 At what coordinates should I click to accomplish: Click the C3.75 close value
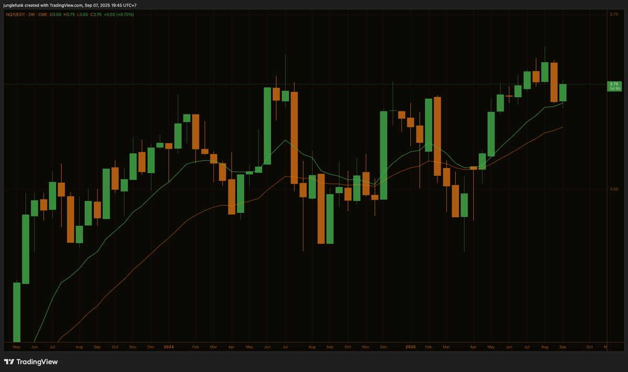96,15
